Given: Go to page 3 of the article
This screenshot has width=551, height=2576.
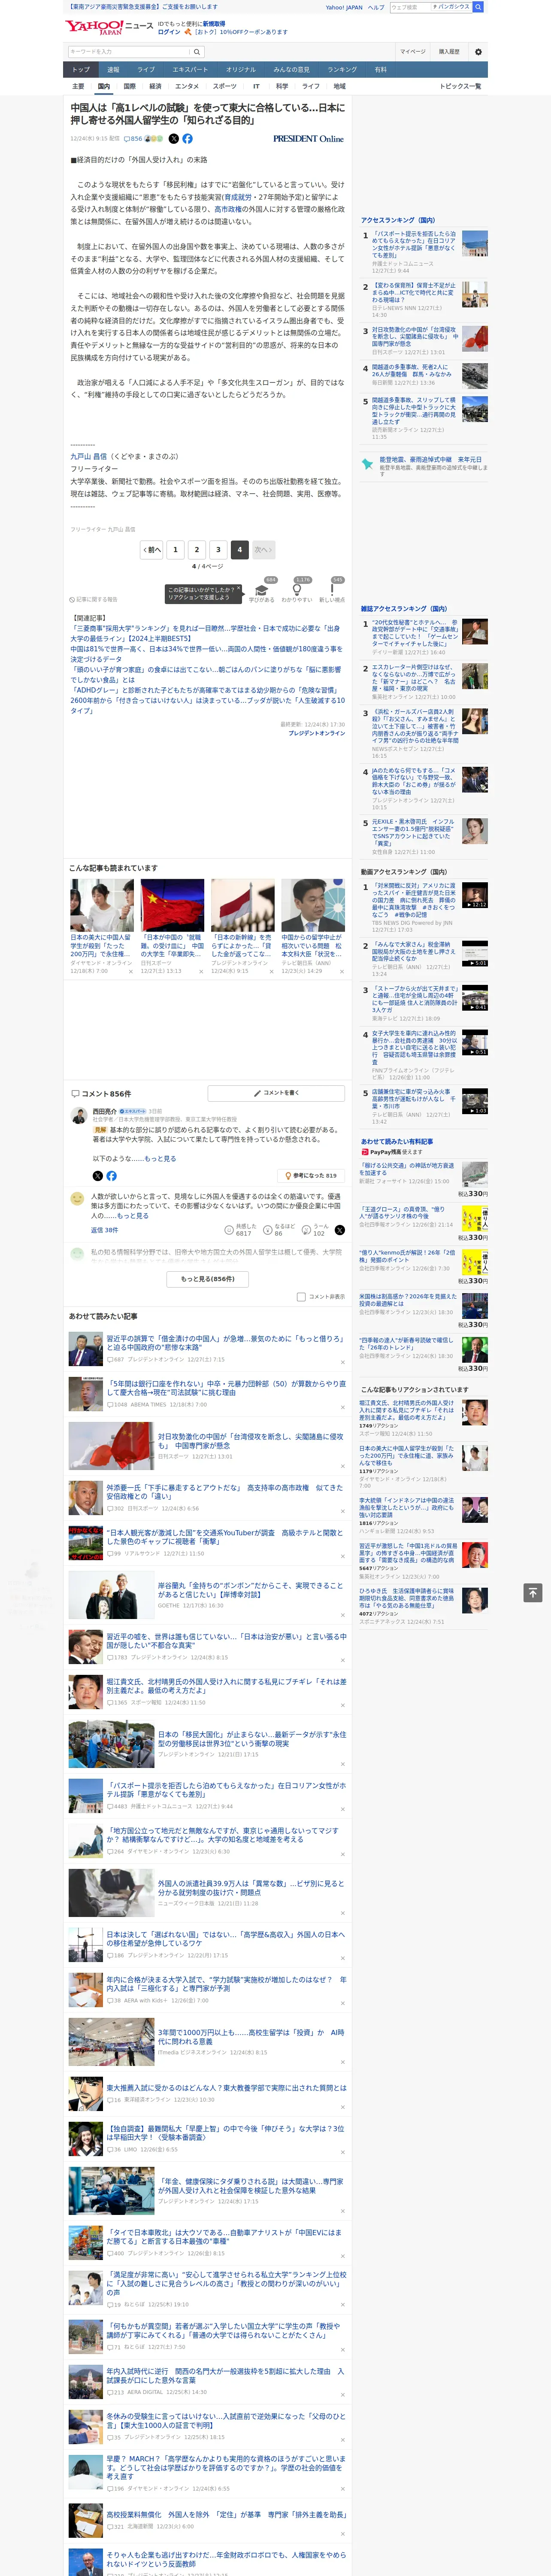Looking at the screenshot, I should point(218,550).
